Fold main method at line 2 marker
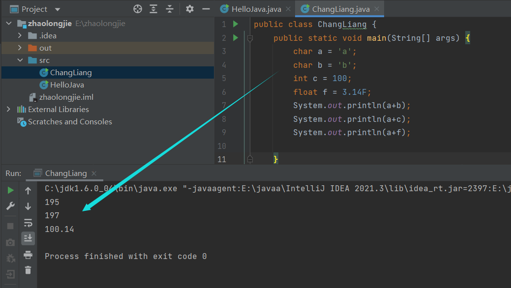Viewport: 511px width, 288px height. [250, 38]
